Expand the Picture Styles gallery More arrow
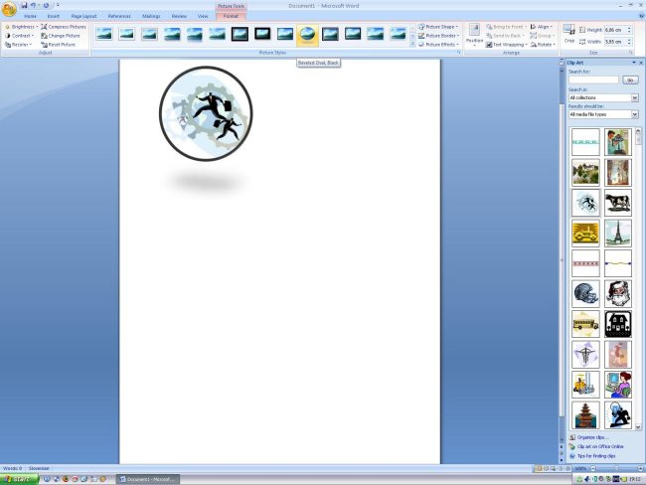Viewport: 646px width, 485px height. coord(412,44)
